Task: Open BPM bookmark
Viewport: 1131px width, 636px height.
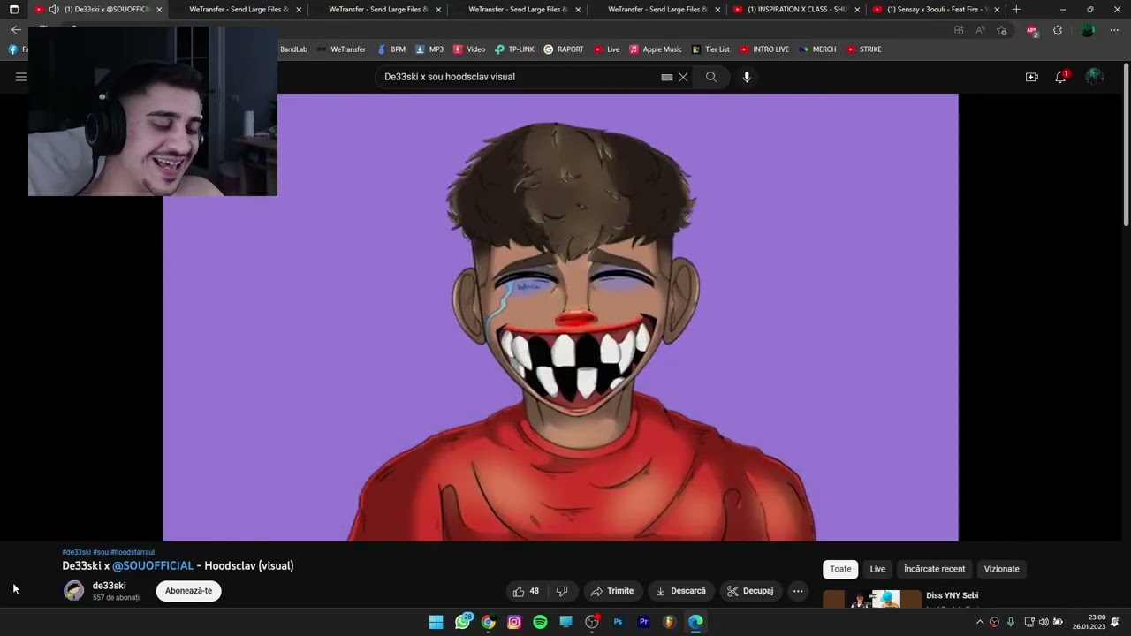Action: [391, 49]
